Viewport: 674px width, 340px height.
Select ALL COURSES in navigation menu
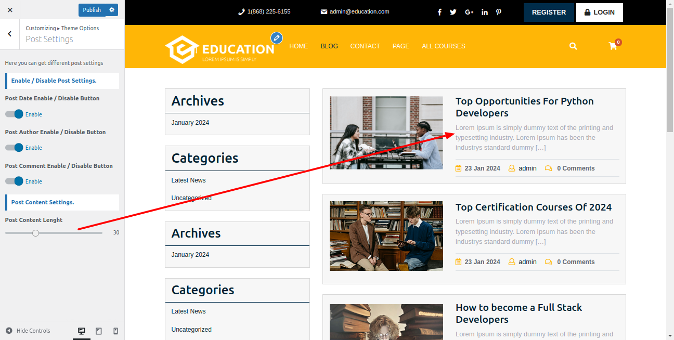443,46
